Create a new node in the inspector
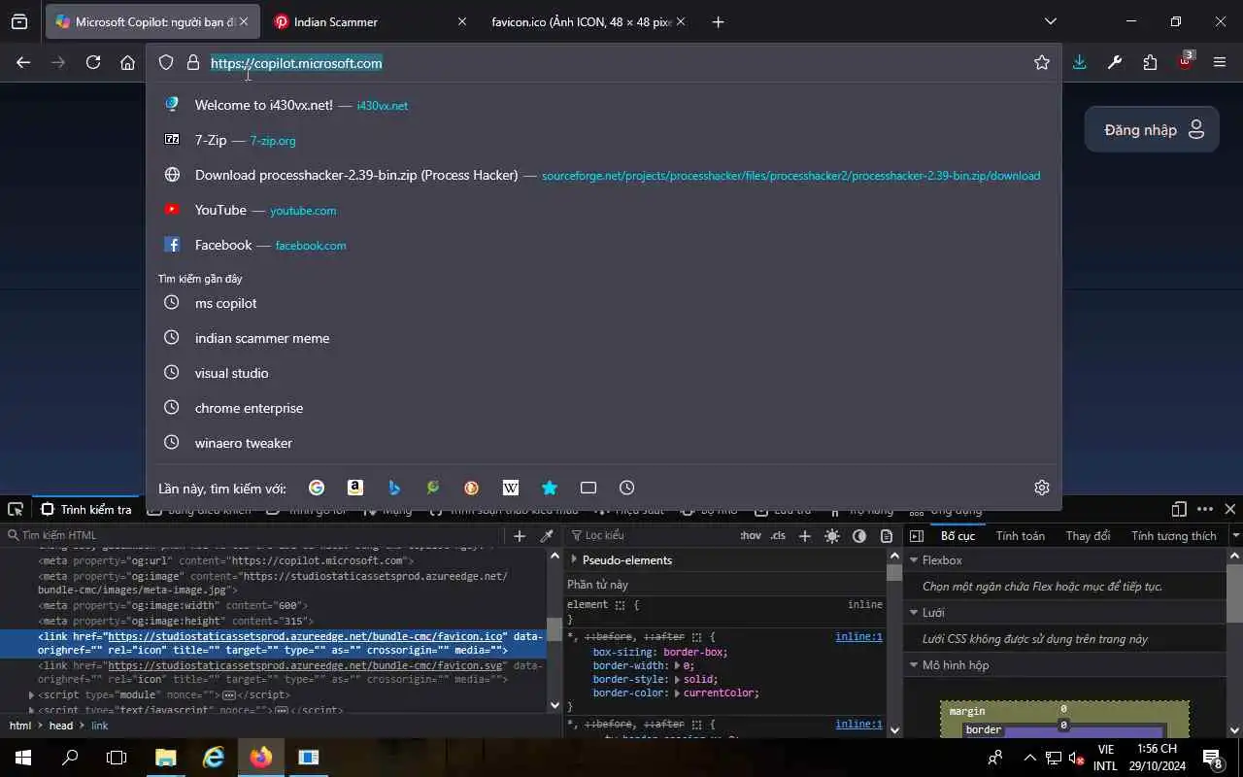Image resolution: width=1243 pixels, height=777 pixels. [520, 535]
